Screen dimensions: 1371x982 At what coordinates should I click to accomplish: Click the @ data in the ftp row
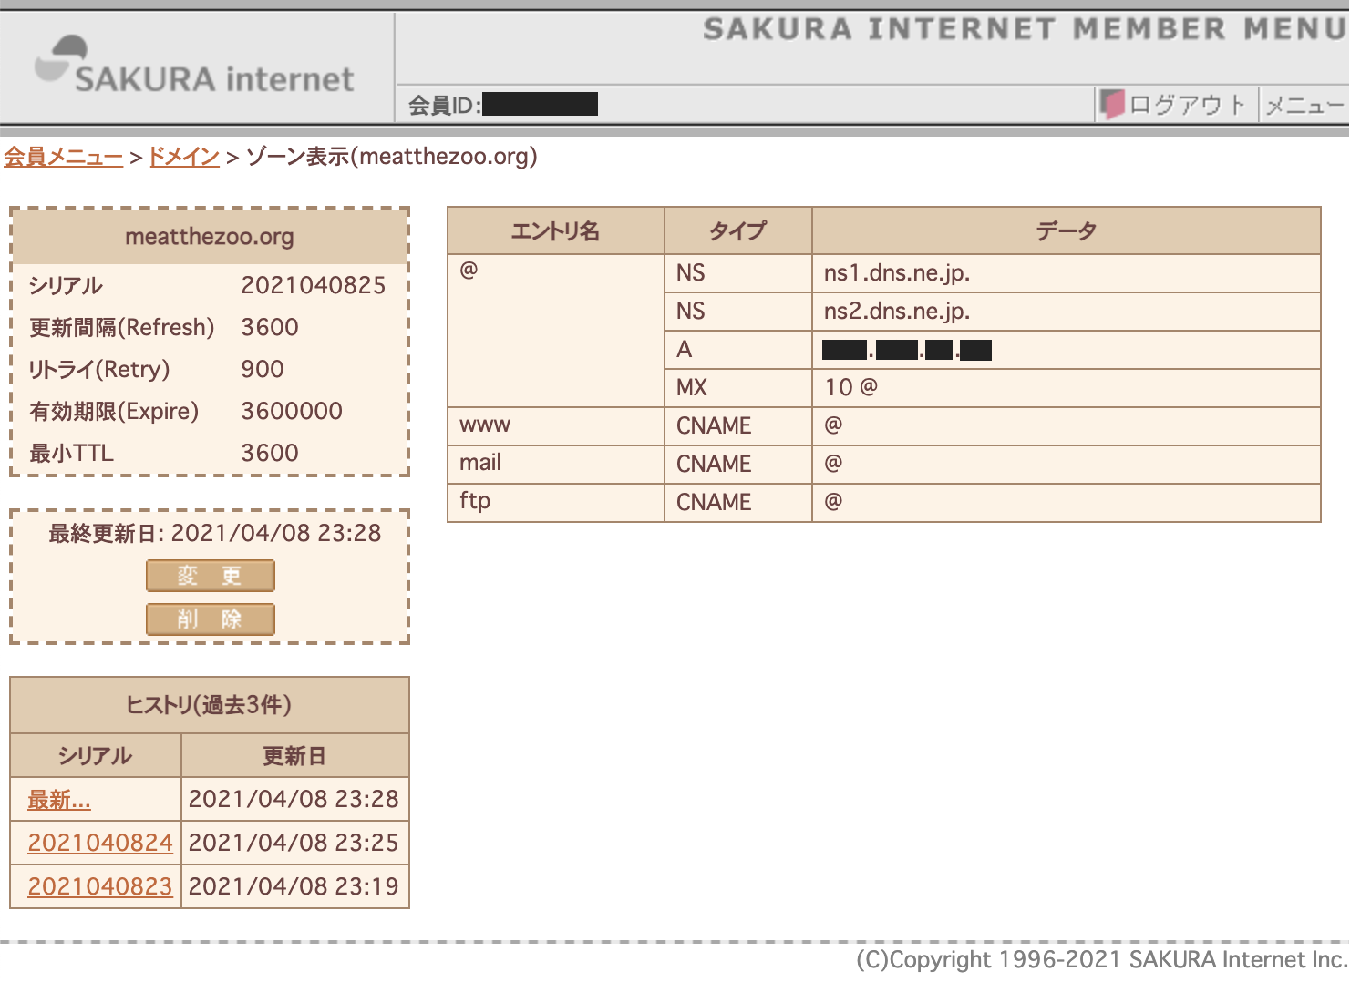(x=833, y=501)
